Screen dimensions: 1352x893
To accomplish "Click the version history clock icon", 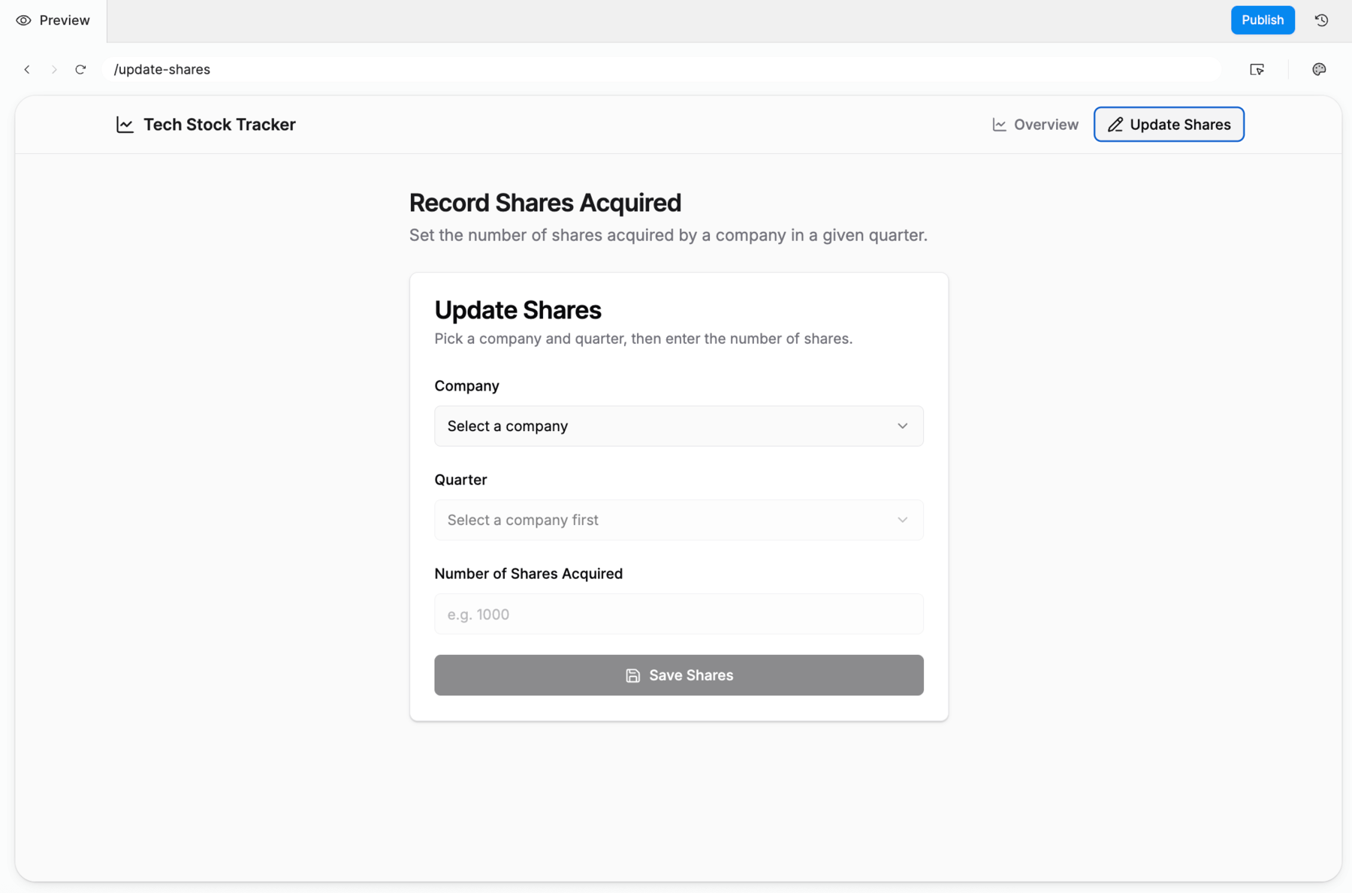I will click(x=1321, y=20).
